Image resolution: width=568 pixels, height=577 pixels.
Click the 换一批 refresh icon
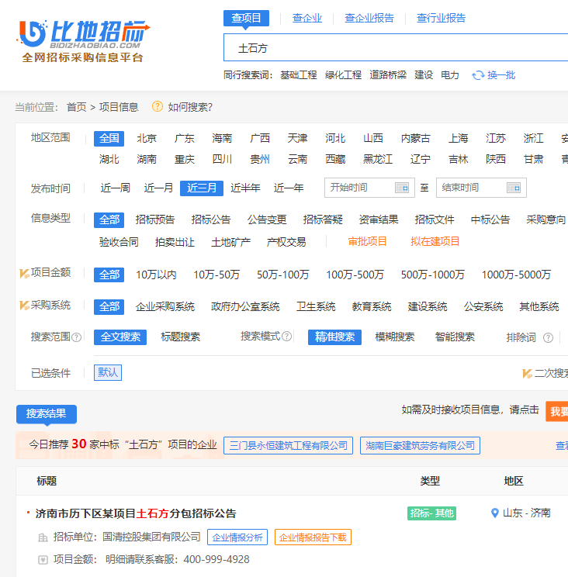(478, 75)
